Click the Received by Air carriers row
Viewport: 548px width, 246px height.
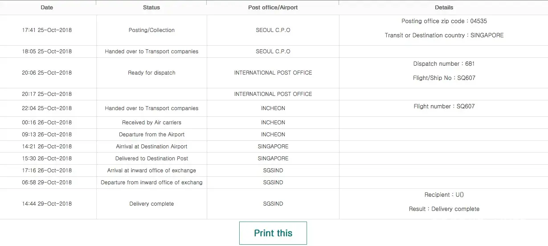151,123
